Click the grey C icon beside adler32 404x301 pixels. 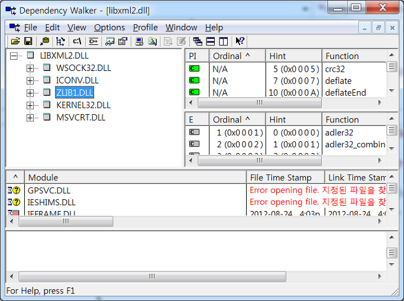pos(194,132)
